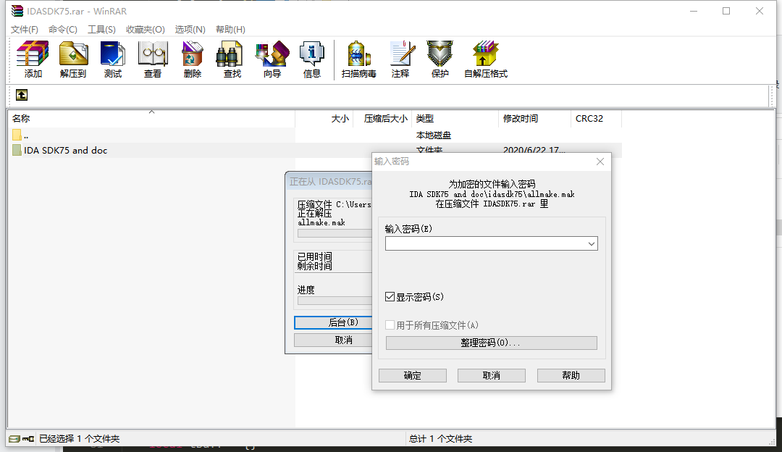Click the up-one-level arrow icon
This screenshot has height=452, width=782.
(x=22, y=95)
